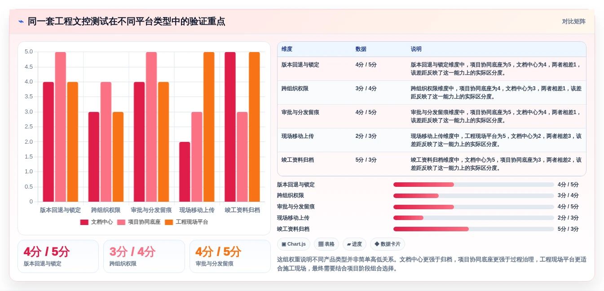The width and height of the screenshot is (604, 291).
Task: Click the 工程现场平台 bar for 现场移动上传
Action: (x=209, y=127)
